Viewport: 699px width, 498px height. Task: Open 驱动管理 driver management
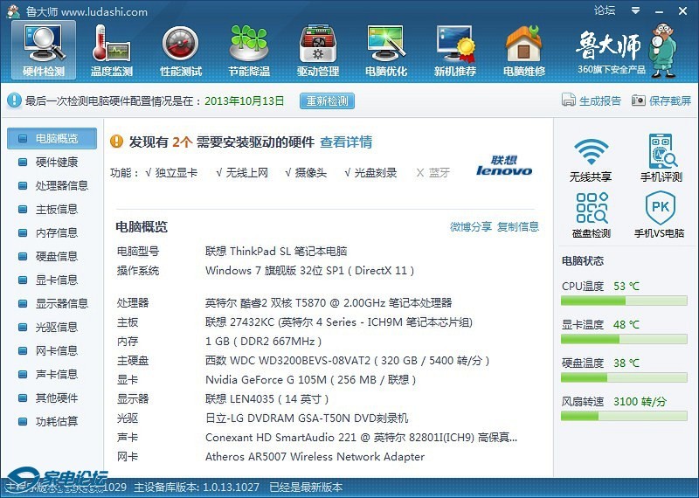pos(318,49)
